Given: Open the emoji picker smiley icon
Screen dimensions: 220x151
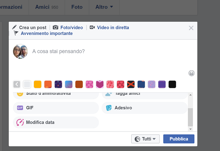Looking at the screenshot, I should coord(192,73).
